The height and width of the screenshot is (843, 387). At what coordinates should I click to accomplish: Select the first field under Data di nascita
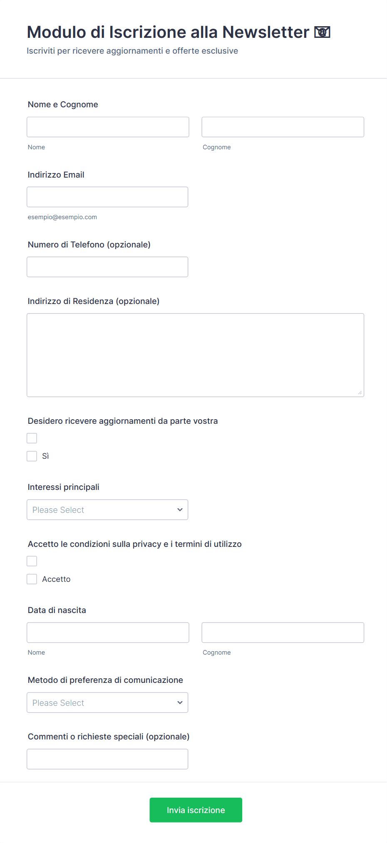tap(108, 632)
